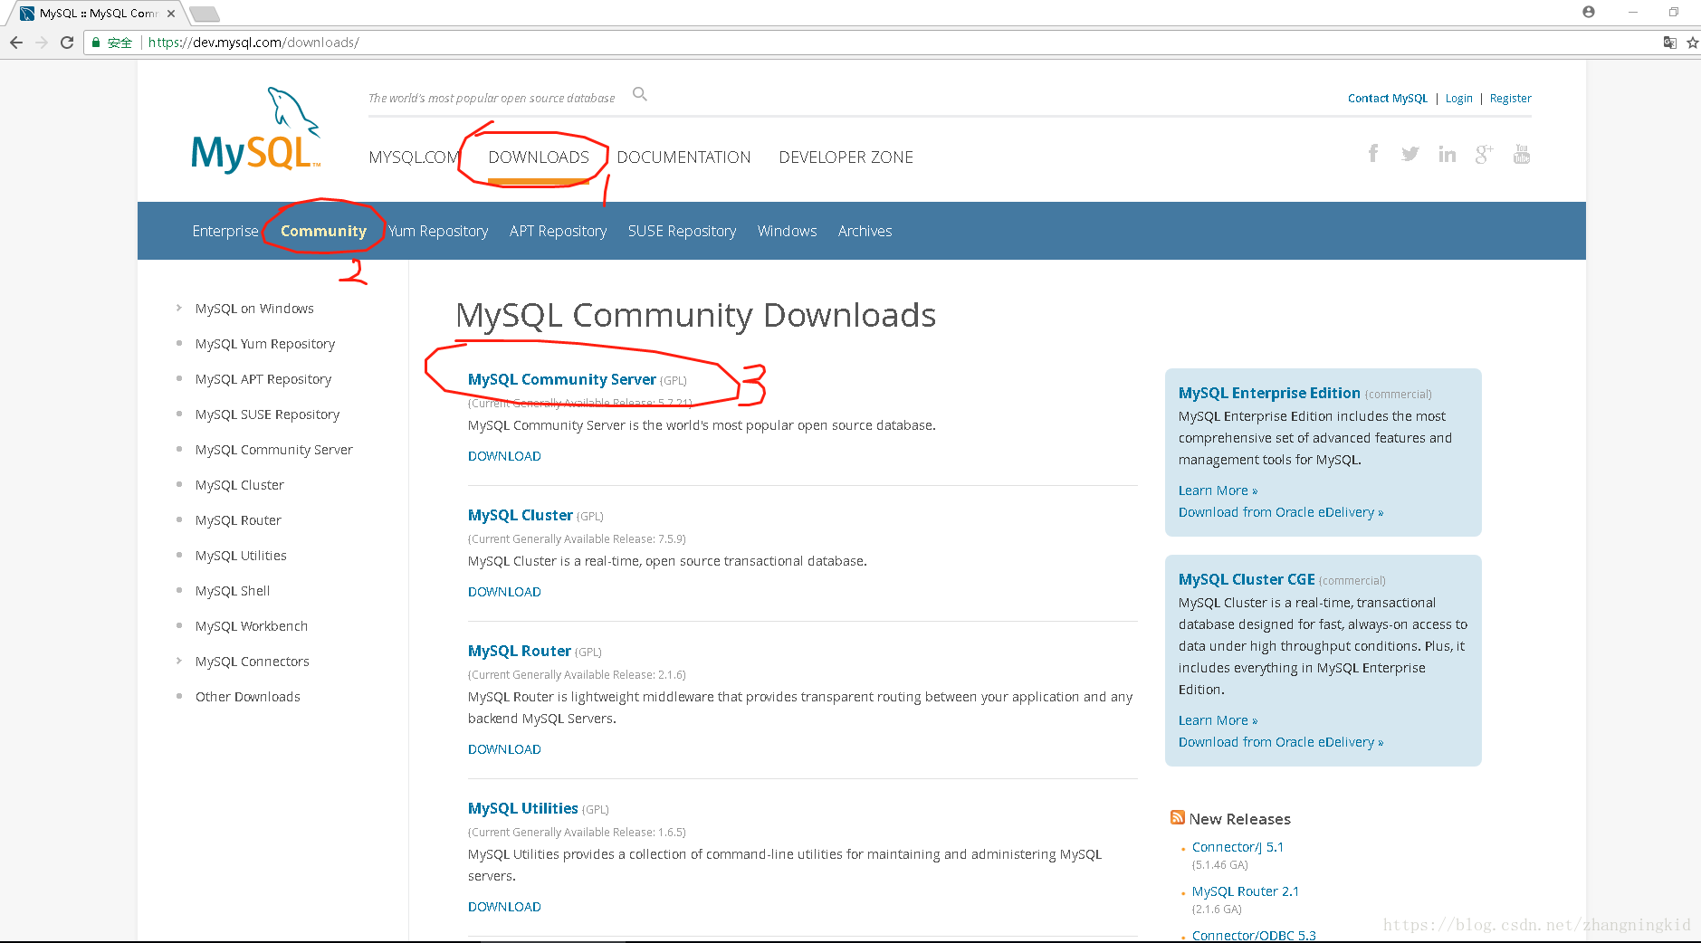Open Connector/J 5.1 new release link
This screenshot has width=1701, height=943.
(1238, 847)
